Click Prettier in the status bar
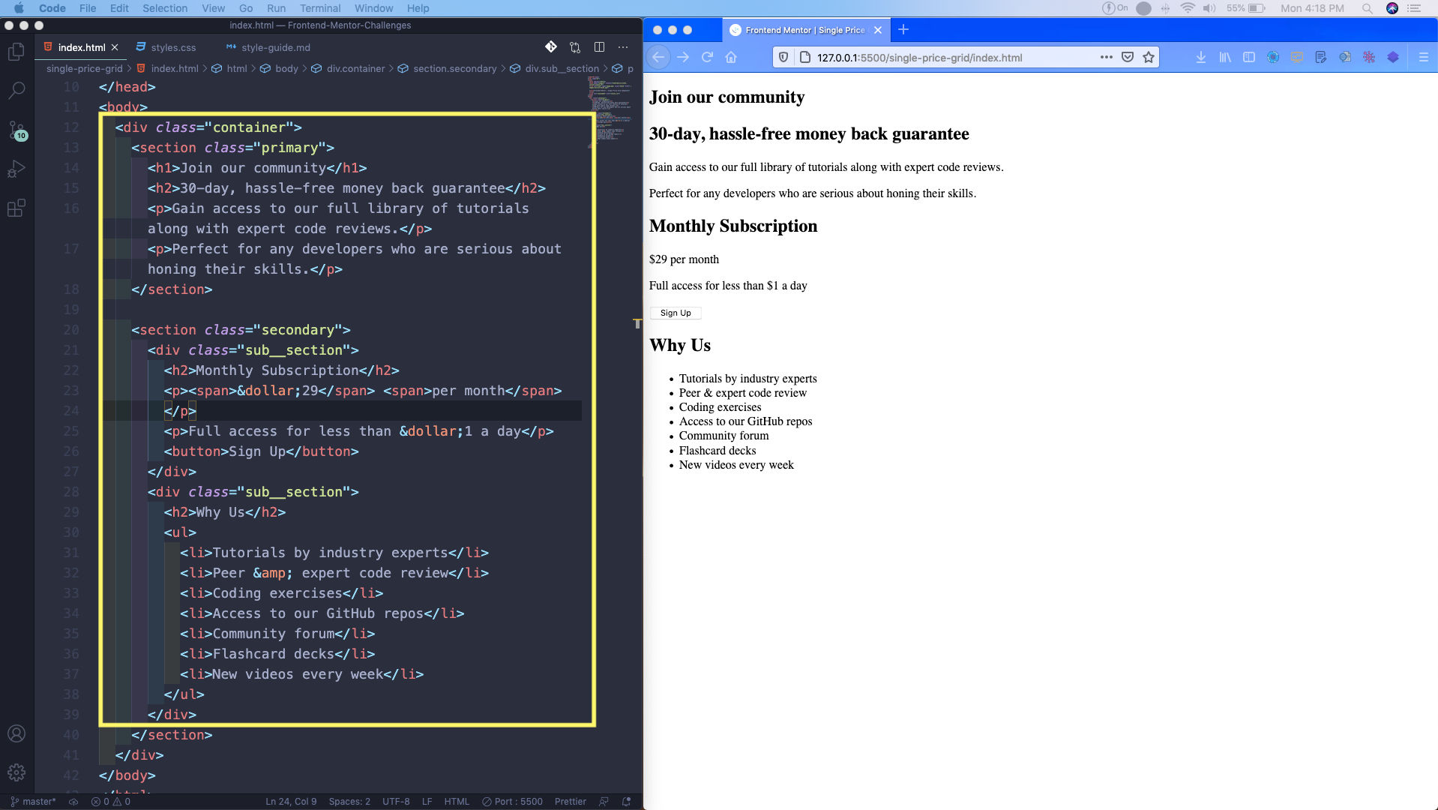Viewport: 1438px width, 810px height. point(570,802)
